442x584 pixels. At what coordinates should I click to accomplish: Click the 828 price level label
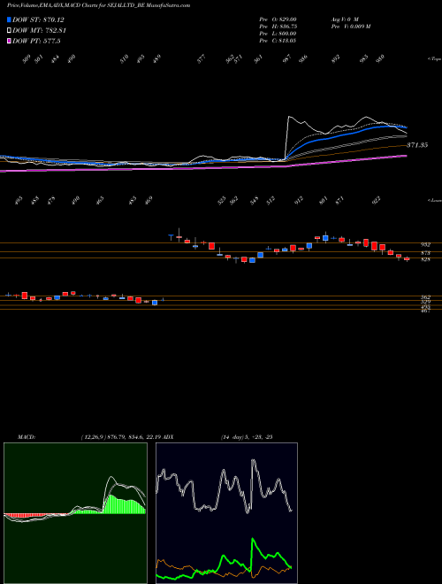coord(425,259)
